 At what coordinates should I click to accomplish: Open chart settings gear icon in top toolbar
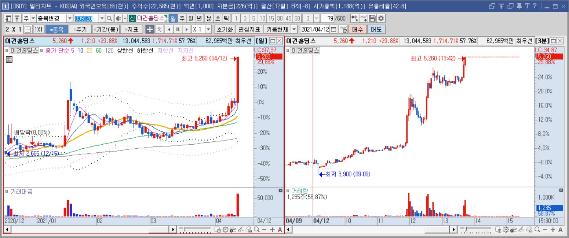coord(381,18)
